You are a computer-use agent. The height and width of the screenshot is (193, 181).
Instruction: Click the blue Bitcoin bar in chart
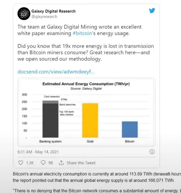(x=130, y=129)
